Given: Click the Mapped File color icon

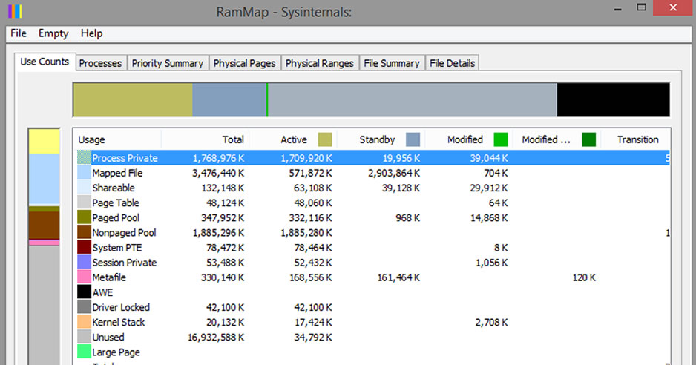Looking at the screenshot, I should 84,173.
